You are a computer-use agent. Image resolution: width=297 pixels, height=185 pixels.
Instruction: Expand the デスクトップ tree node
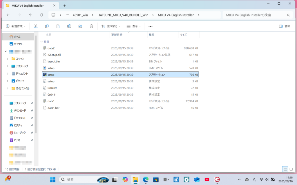click(8, 66)
